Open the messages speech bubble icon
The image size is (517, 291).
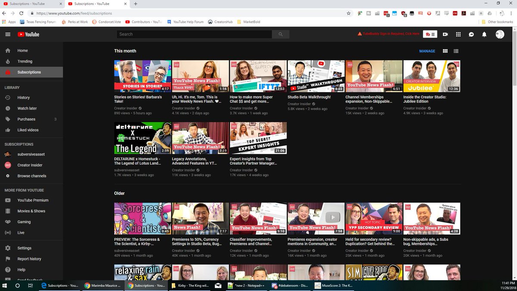[471, 34]
